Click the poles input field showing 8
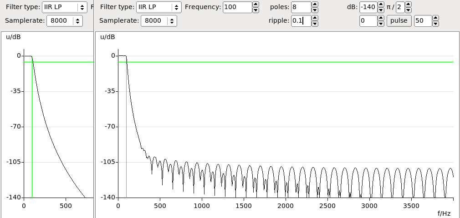460x218 pixels. click(301, 7)
